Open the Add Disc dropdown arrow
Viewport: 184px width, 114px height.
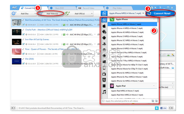[35, 14]
